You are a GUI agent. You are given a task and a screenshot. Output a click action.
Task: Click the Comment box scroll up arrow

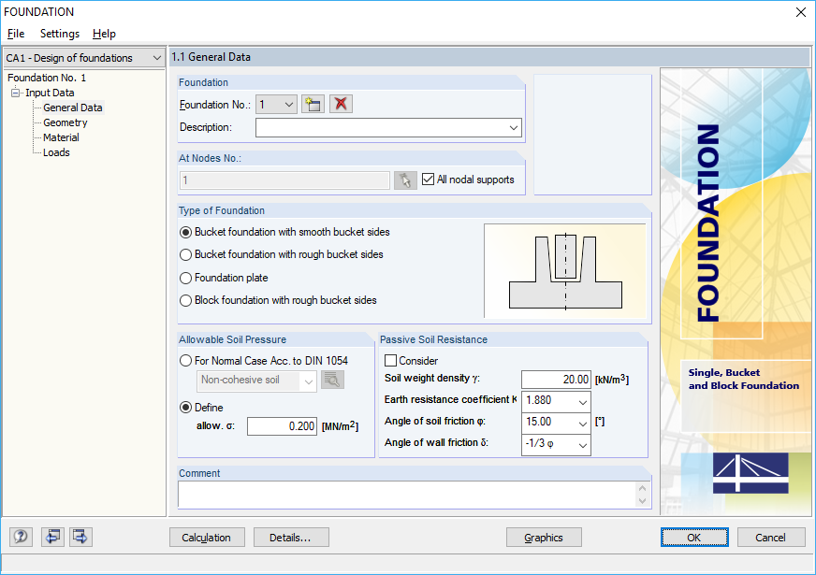coord(642,488)
